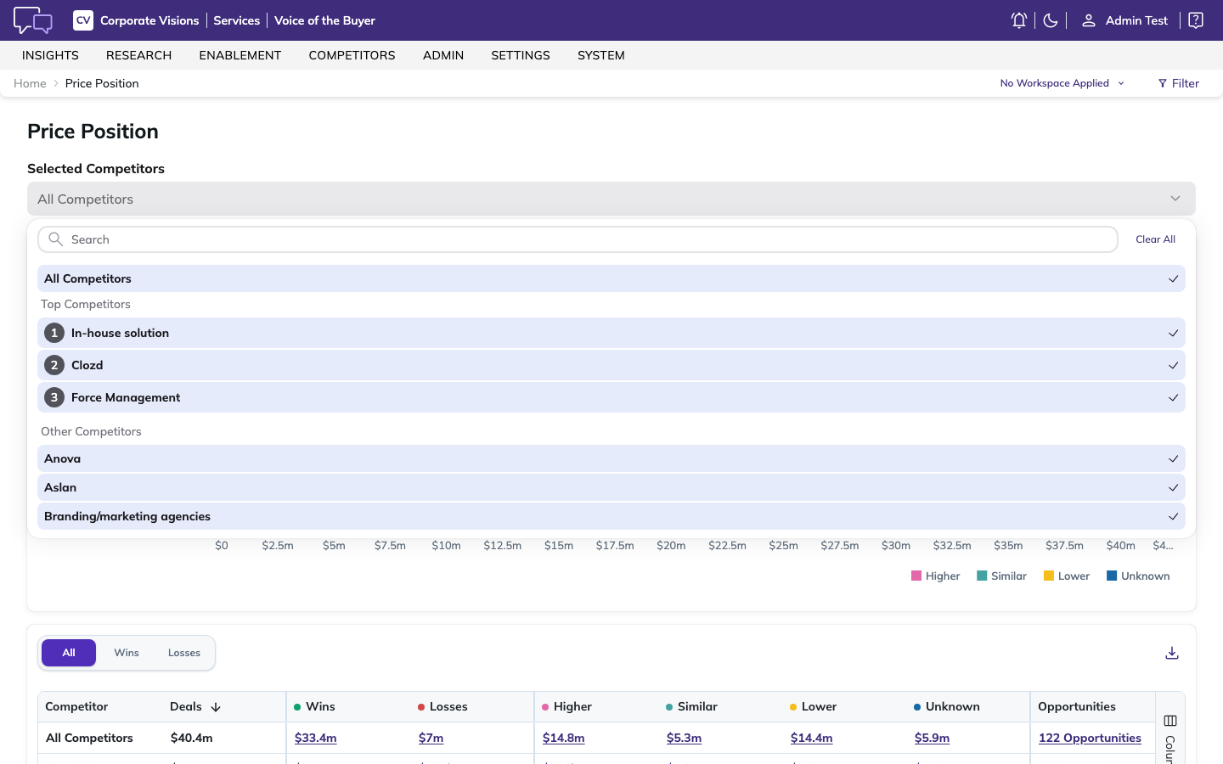Screen dimensions: 1223x764
Task: Open the COMPETITORS menu
Action: [x=352, y=55]
